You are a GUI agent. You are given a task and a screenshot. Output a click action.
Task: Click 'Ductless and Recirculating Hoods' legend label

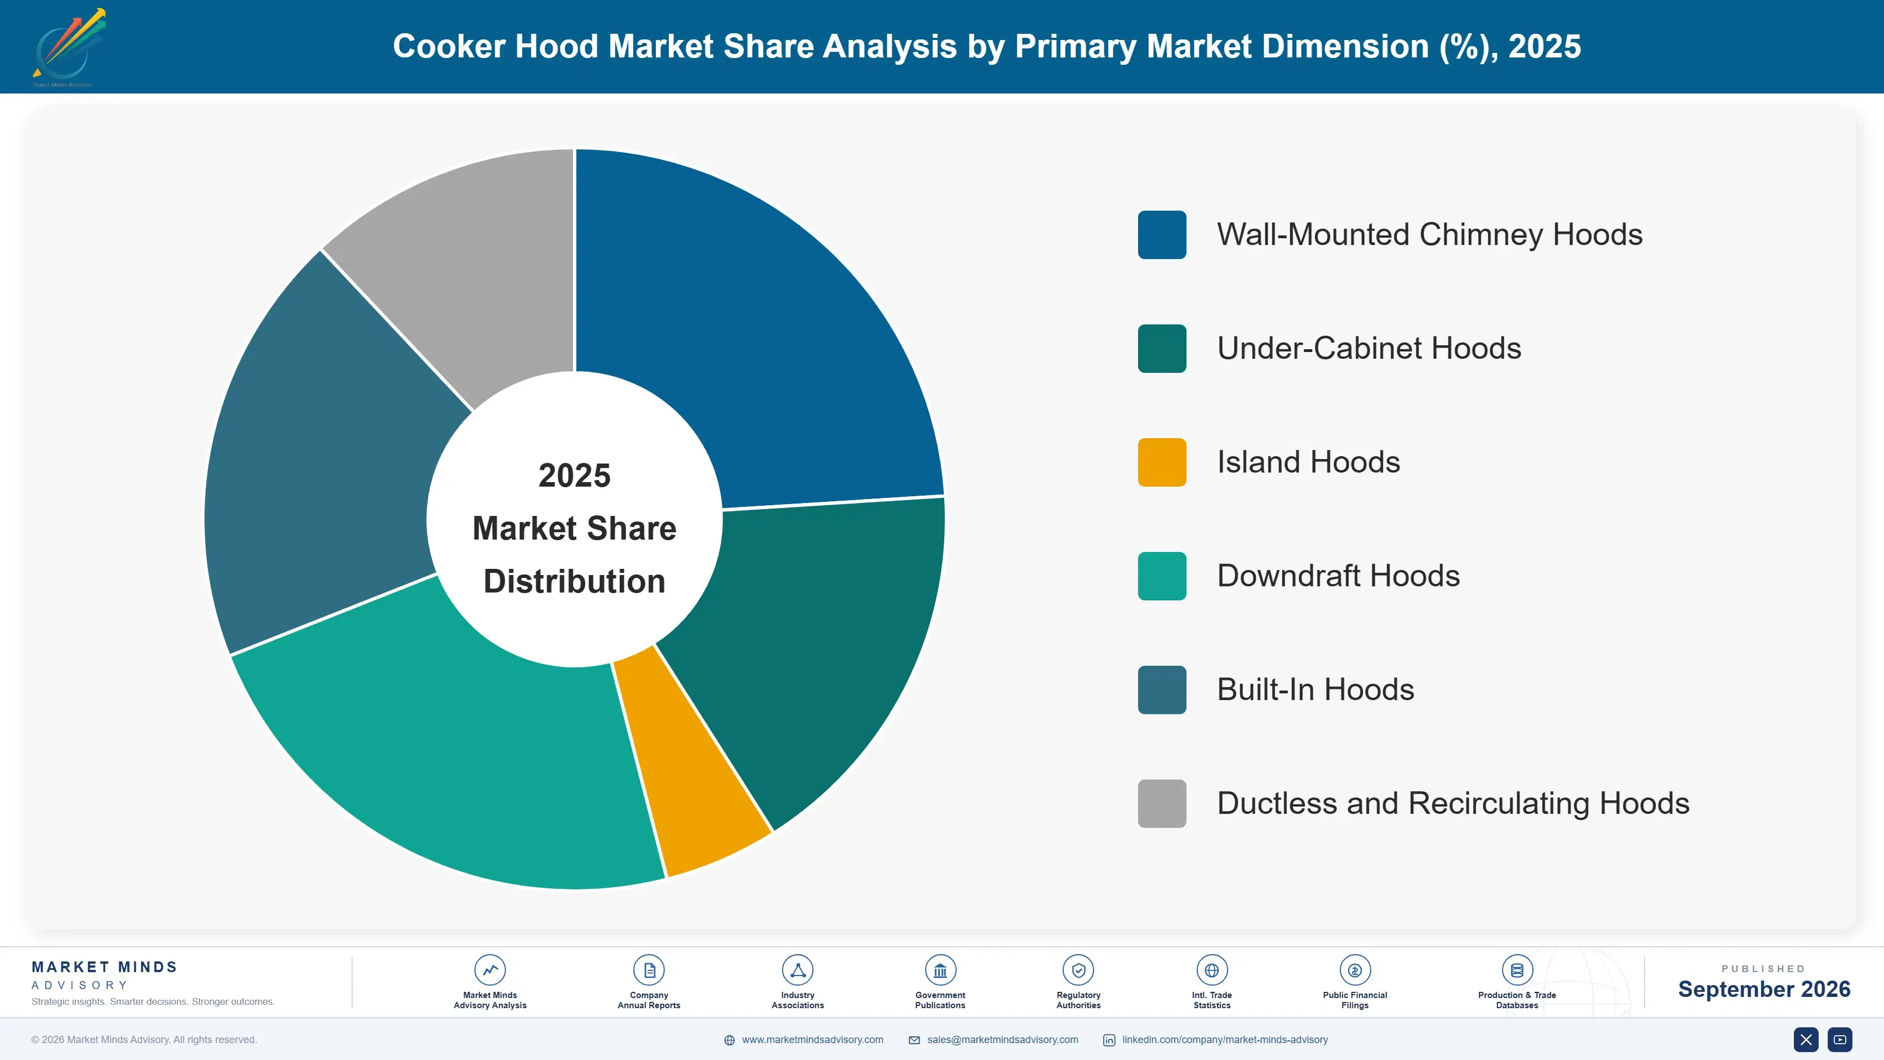pos(1452,803)
